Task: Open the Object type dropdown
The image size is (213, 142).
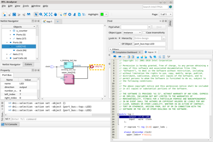Action: (132, 33)
